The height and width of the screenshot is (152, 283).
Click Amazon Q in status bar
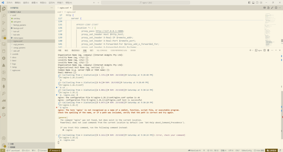(x=55, y=150)
